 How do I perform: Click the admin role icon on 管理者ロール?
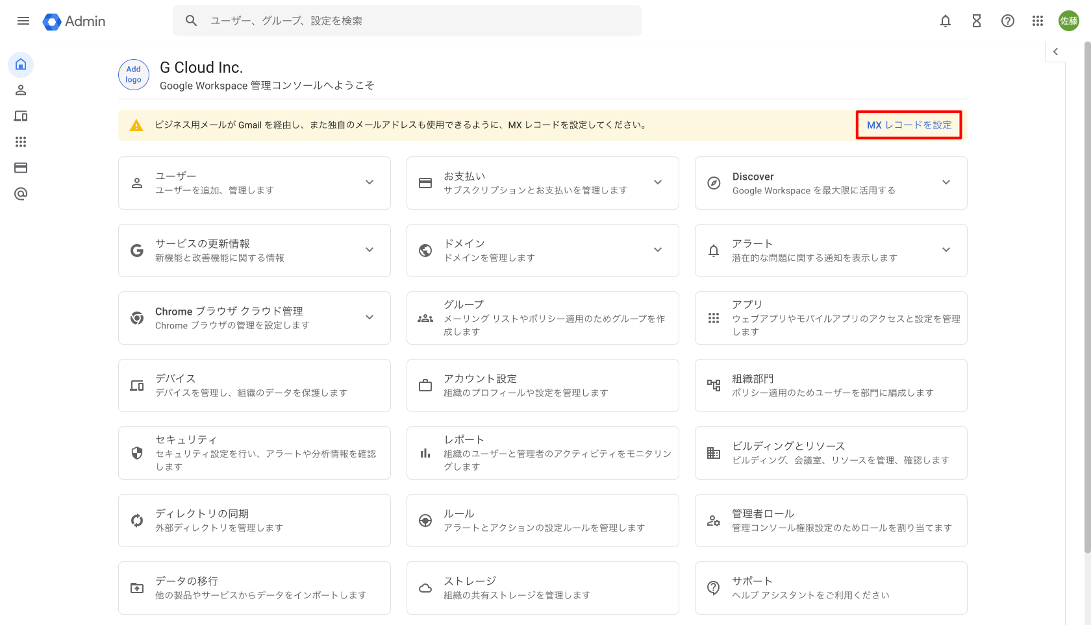coord(714,521)
